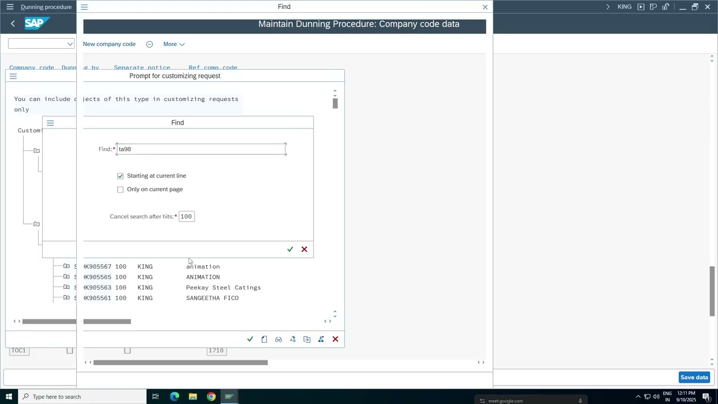Screen dimensions: 718x404
Task: Open hamburger menu of inner Find dialog
Action: coord(50,123)
